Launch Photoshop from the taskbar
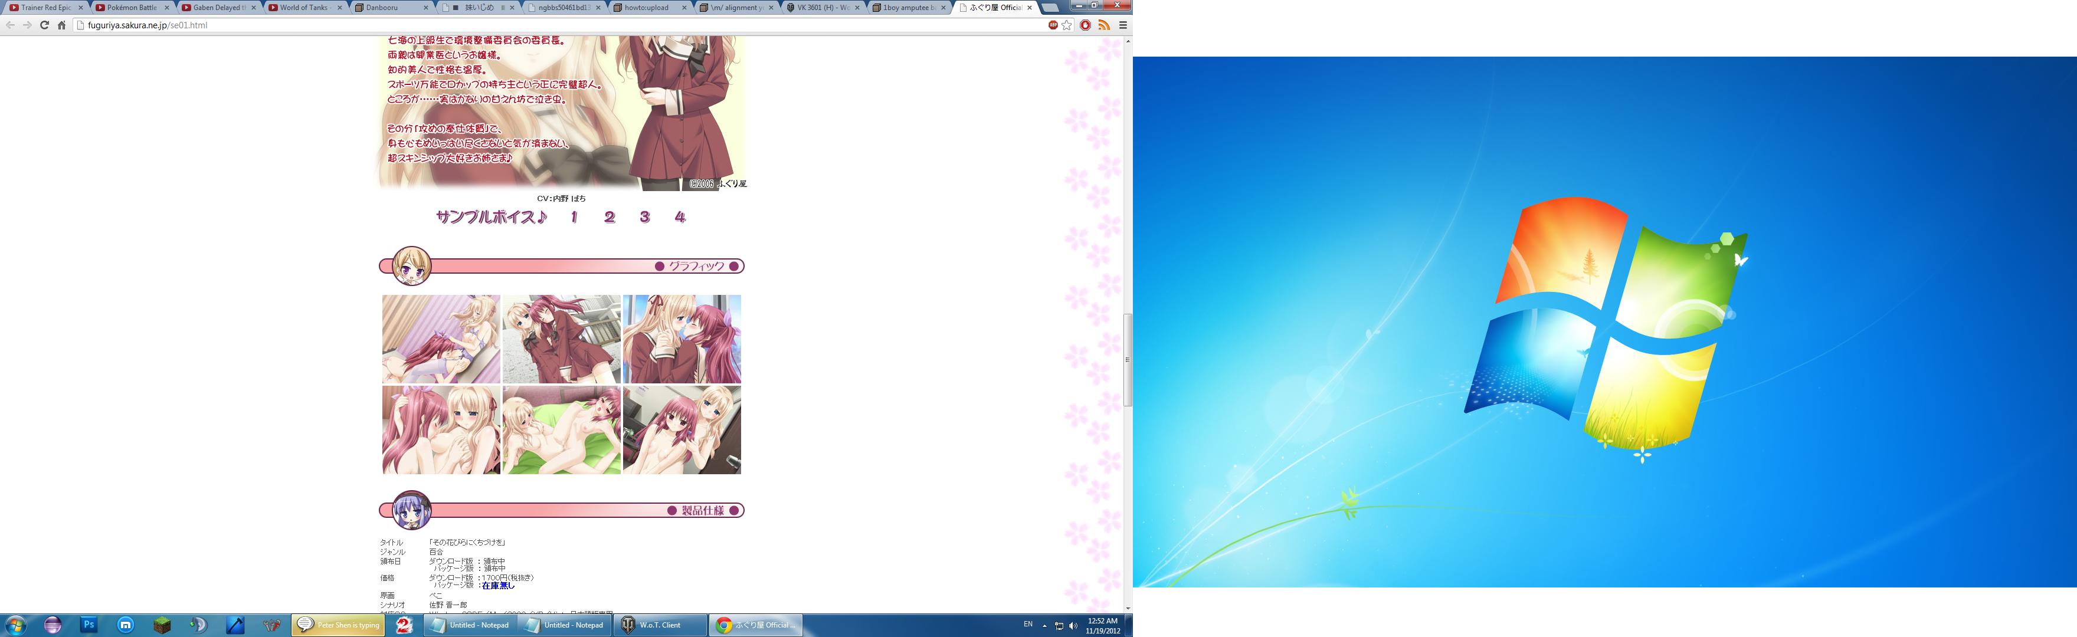This screenshot has width=2077, height=637. [89, 625]
